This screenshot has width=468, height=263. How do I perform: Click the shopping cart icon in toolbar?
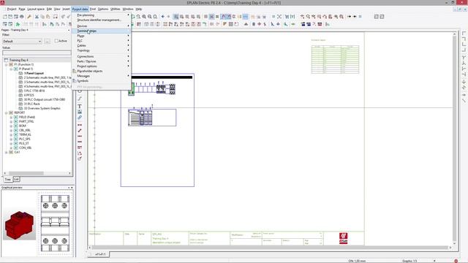(287, 17)
